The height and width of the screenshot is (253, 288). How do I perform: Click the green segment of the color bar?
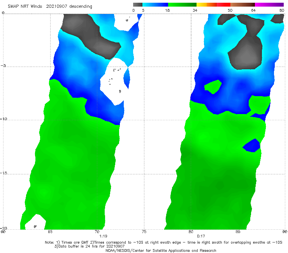pyautogui.click(x=182, y=5)
